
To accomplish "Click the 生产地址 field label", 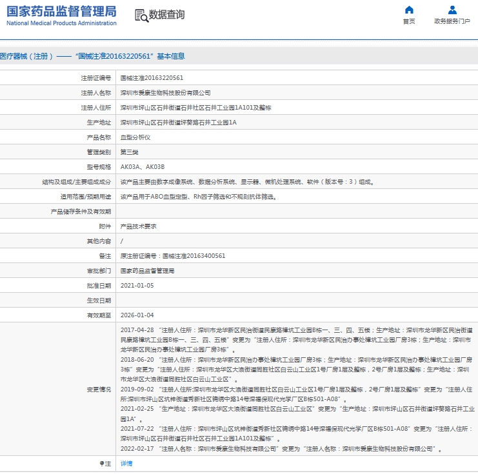I will click(x=99, y=123).
